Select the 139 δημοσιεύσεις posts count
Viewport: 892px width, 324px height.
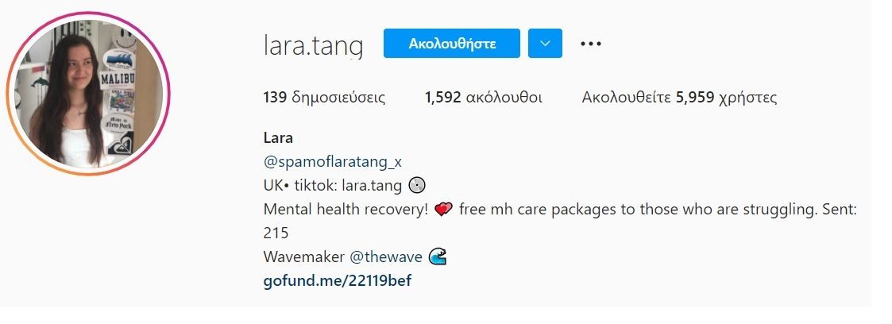tap(324, 97)
